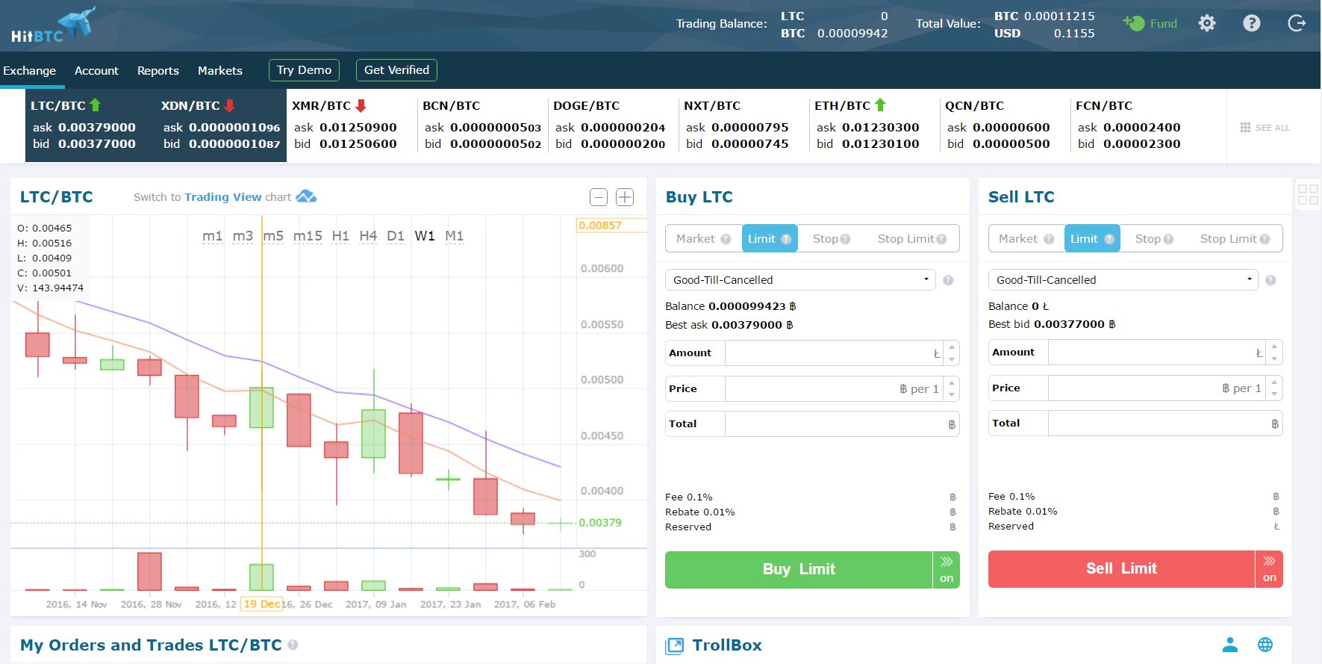Click the logout icon
Image resolution: width=1322 pixels, height=664 pixels.
[x=1297, y=23]
